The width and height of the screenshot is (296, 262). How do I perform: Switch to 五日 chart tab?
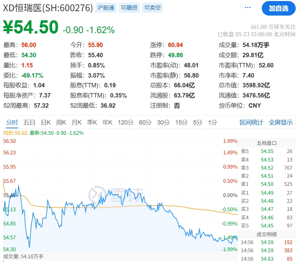coord(29,123)
